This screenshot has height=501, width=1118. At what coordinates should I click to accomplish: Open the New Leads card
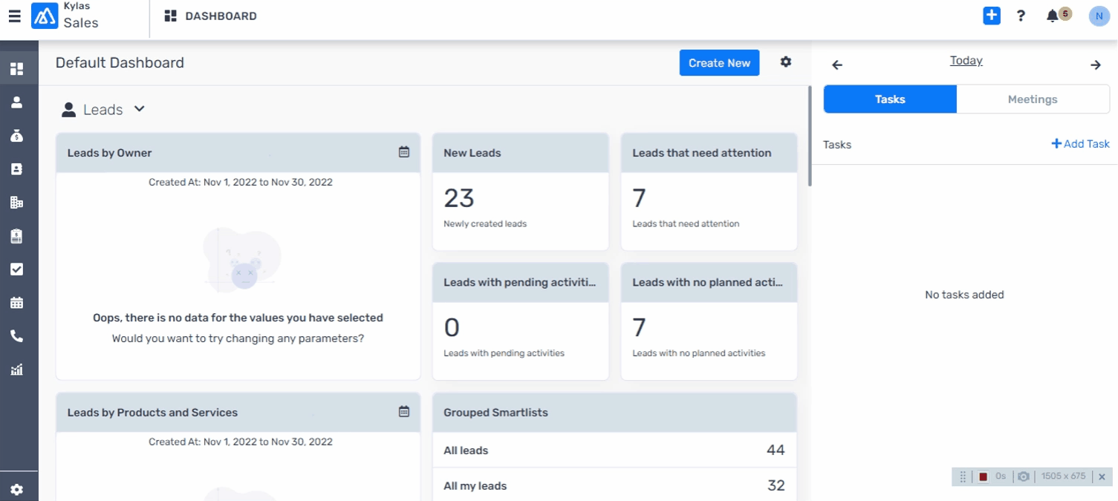[521, 191]
